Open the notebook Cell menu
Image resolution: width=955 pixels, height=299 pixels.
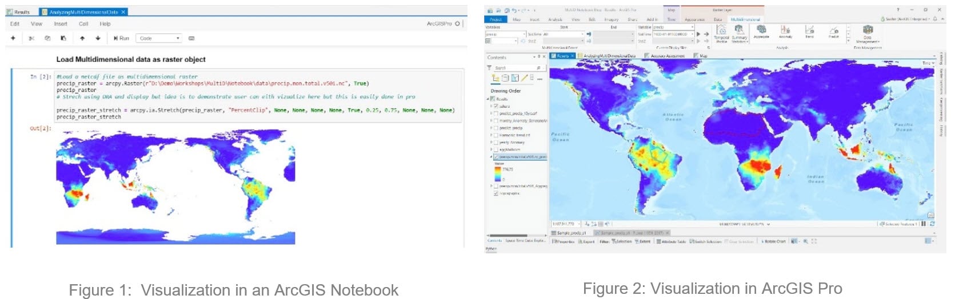coord(83,24)
